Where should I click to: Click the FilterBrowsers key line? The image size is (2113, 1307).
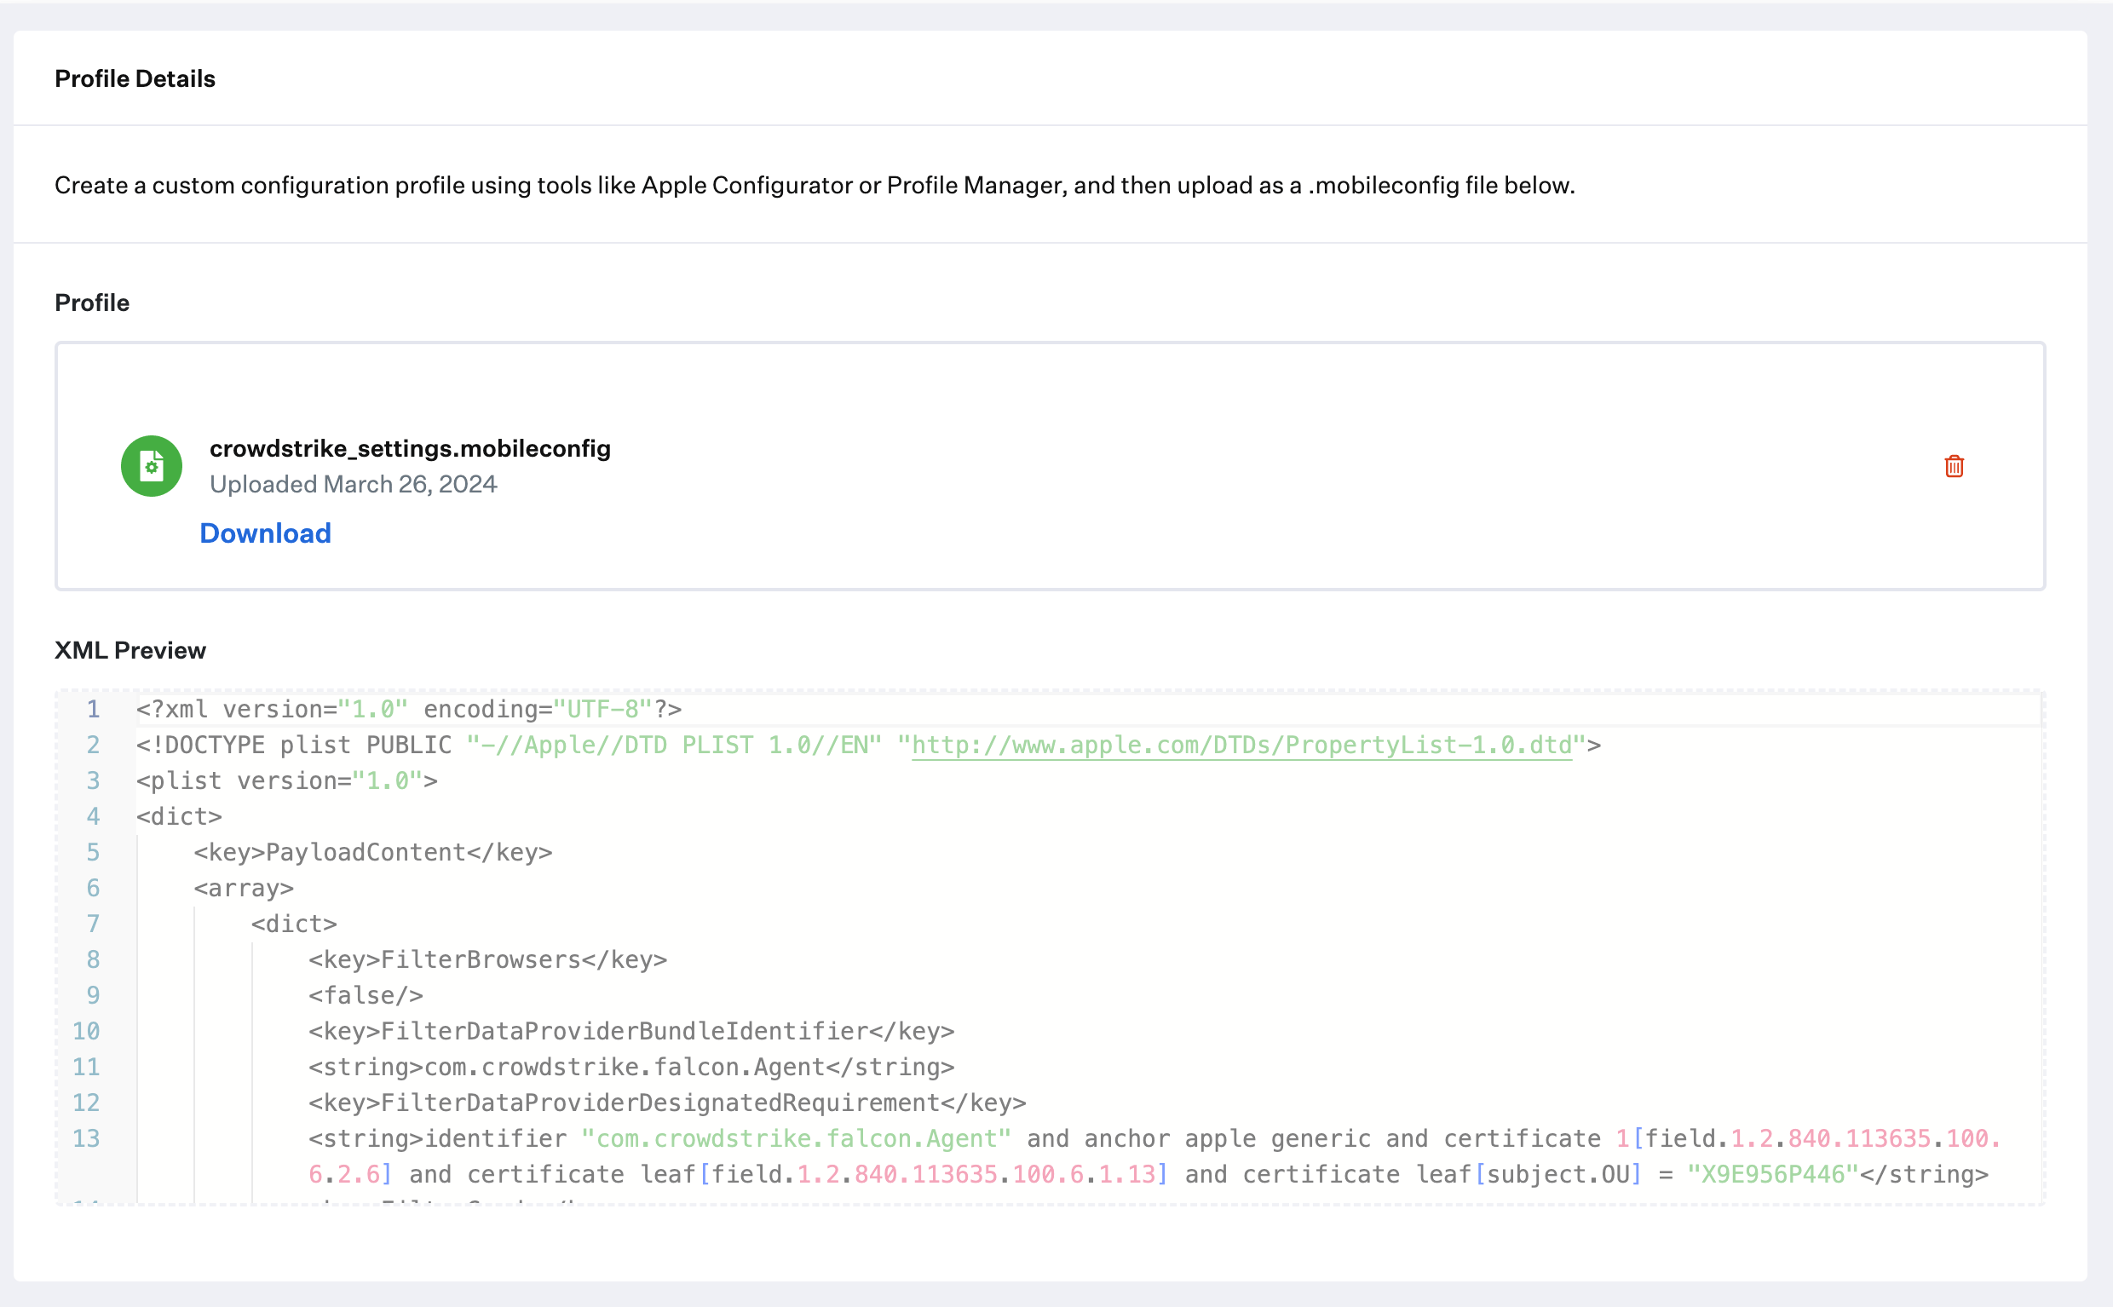coord(487,959)
